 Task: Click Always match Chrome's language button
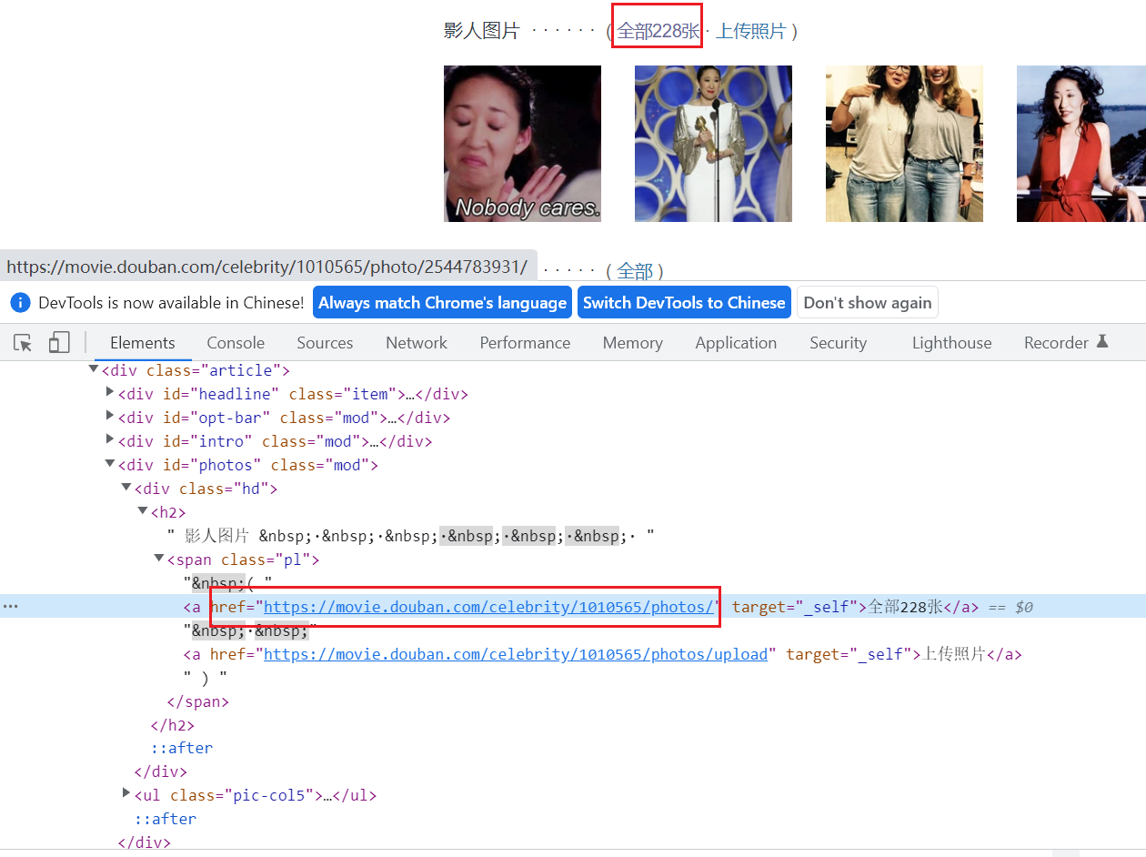[442, 303]
